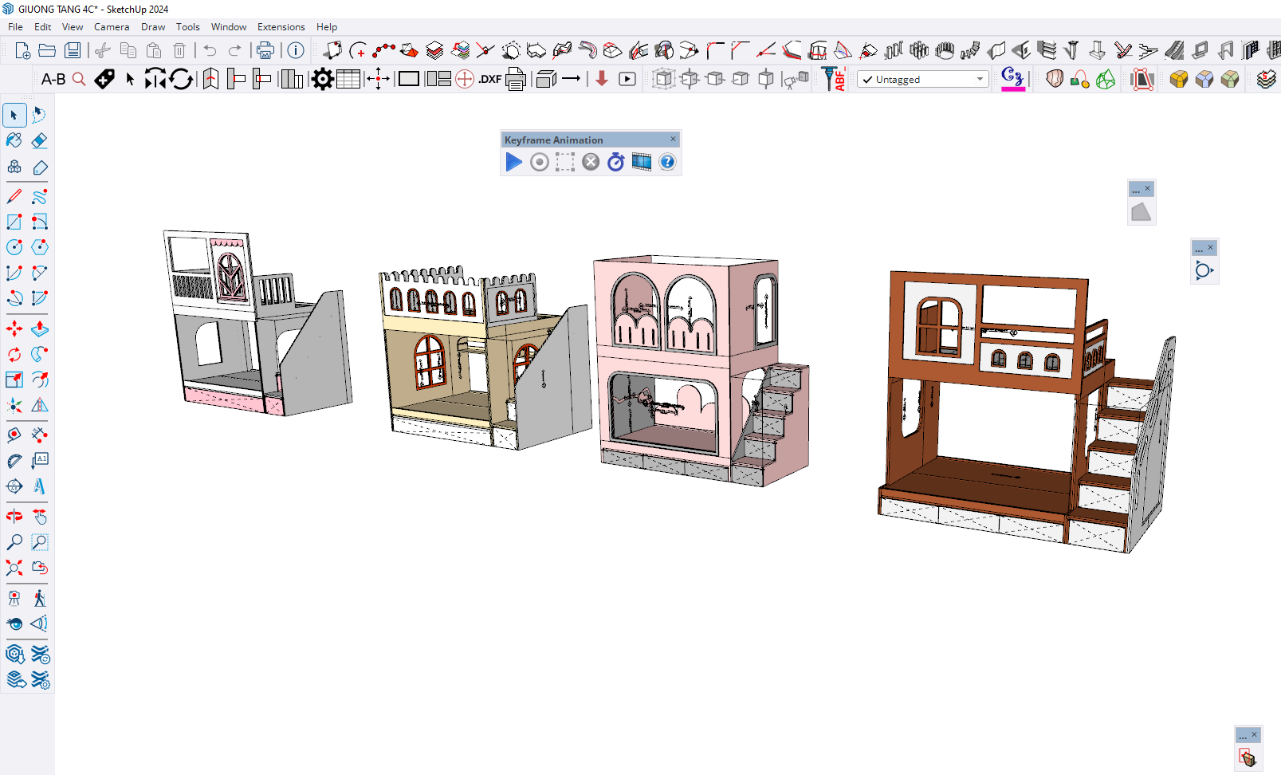Toggle the Keyframe Animation record button
Image resolution: width=1281 pixels, height=775 pixels.
click(540, 162)
